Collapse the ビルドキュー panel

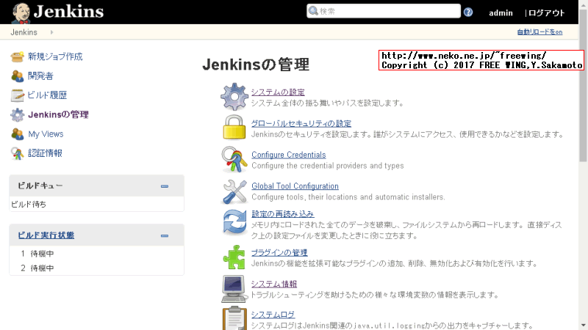(x=164, y=186)
